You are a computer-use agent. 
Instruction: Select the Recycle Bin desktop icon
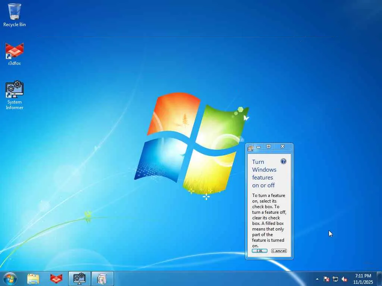(15, 15)
